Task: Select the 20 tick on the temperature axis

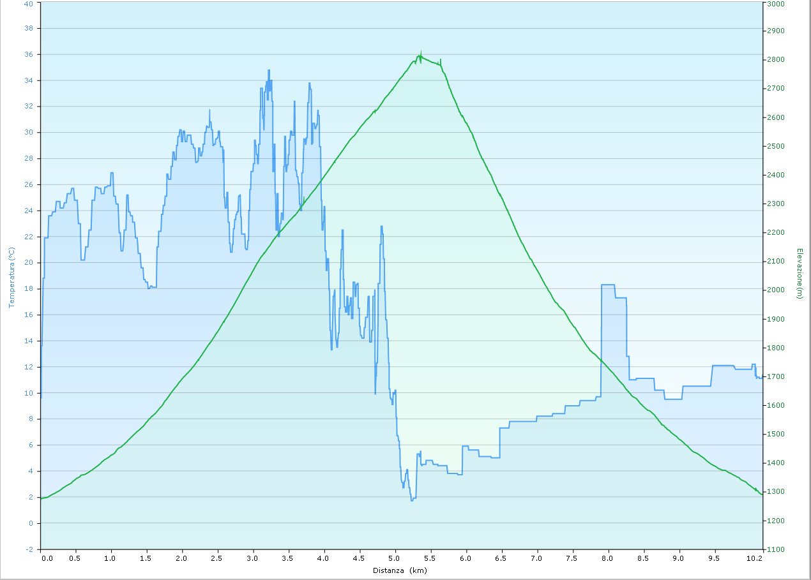Action: [x=29, y=263]
